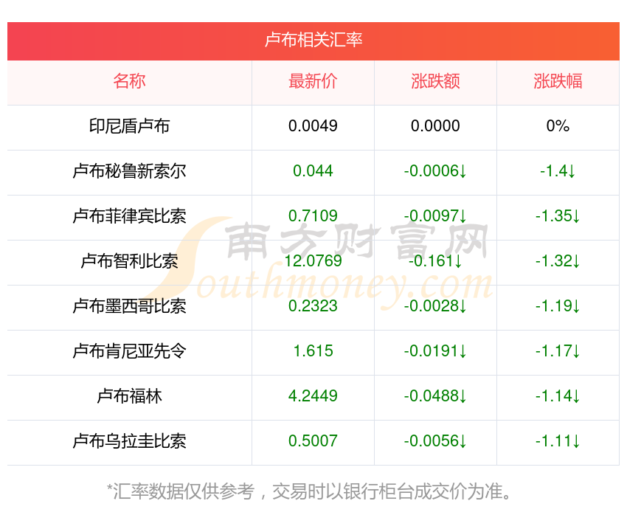Viewport: 627px width, 515px height.
Task: Click the -1.14↓ change percentage
Action: pyautogui.click(x=558, y=396)
